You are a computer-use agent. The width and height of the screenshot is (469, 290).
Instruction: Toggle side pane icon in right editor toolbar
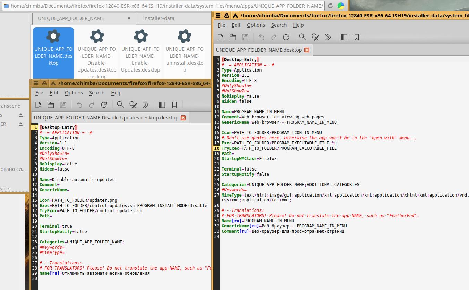344,37
